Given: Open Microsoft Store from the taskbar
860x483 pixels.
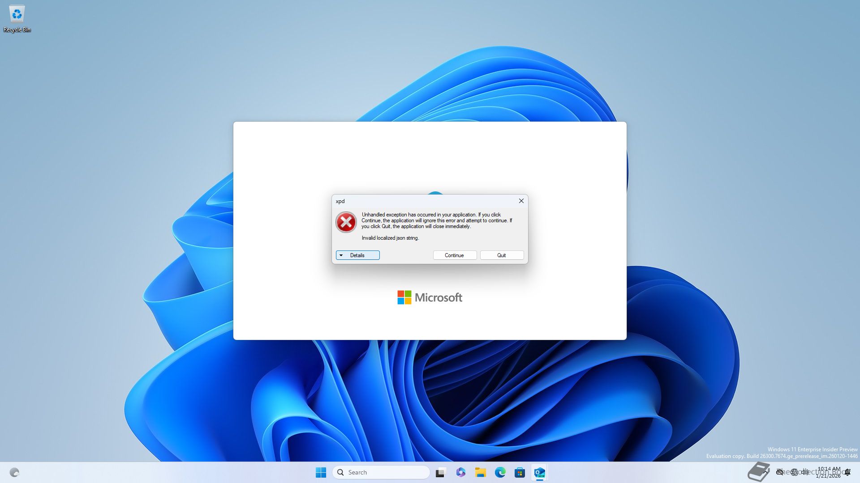Looking at the screenshot, I should tap(520, 472).
